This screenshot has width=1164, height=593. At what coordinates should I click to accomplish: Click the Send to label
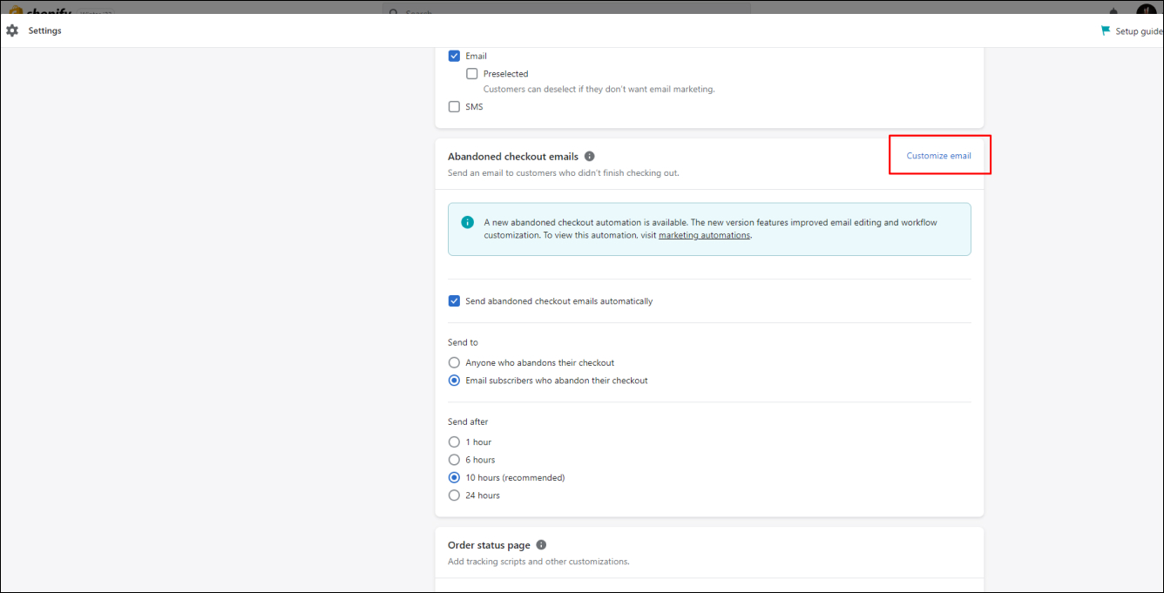[463, 342]
